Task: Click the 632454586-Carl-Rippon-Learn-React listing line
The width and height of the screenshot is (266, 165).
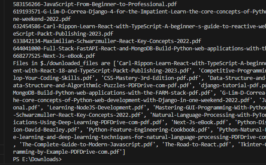Action: pos(139,26)
